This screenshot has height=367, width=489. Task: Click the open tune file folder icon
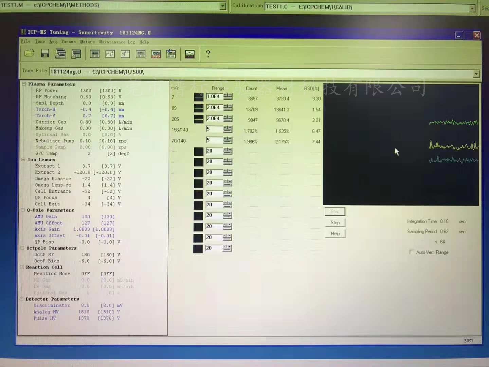pyautogui.click(x=29, y=53)
